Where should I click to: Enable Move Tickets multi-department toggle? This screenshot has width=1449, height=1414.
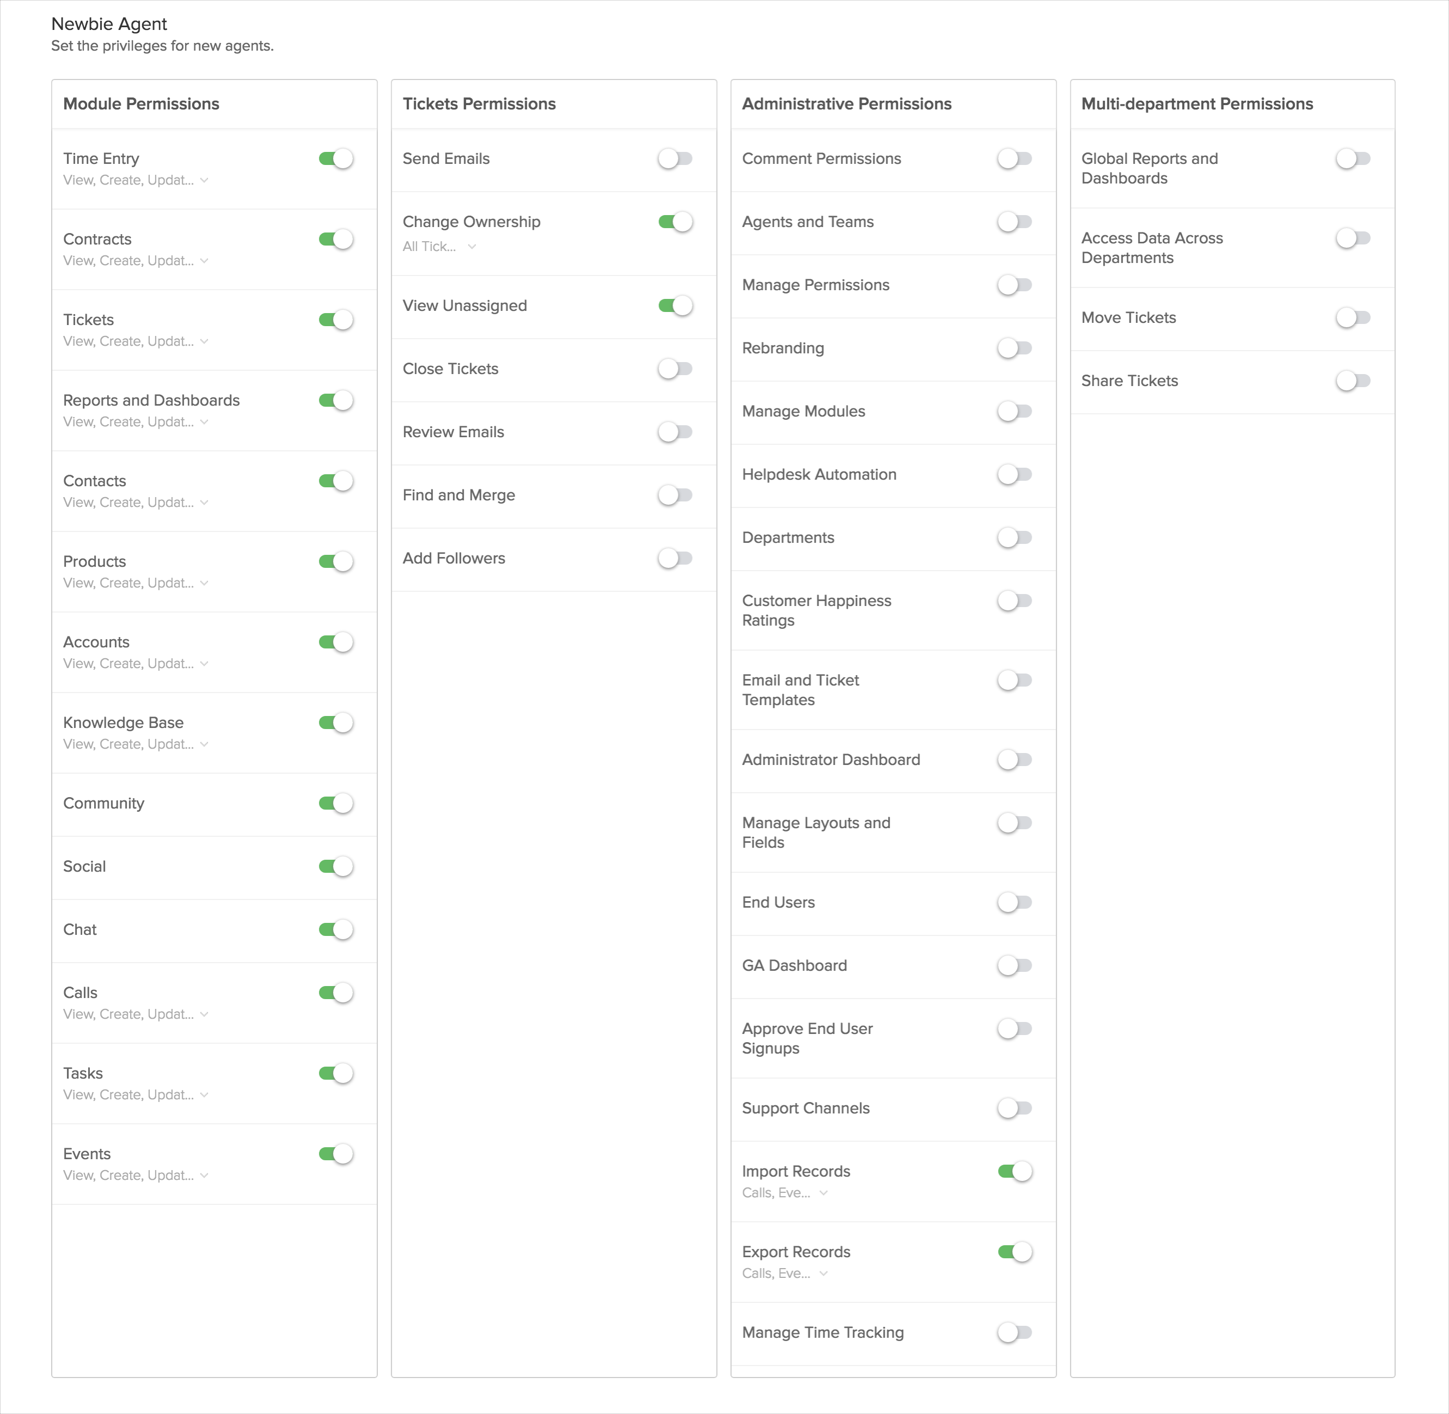(x=1353, y=317)
